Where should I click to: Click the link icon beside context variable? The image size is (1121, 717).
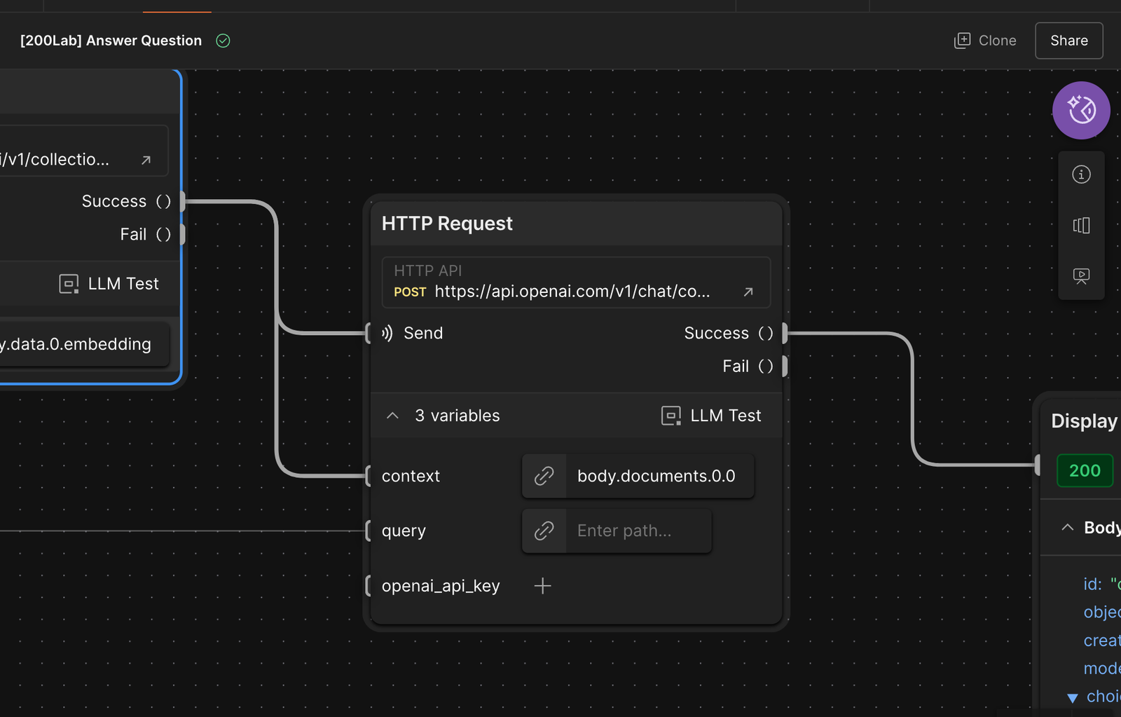pos(544,476)
